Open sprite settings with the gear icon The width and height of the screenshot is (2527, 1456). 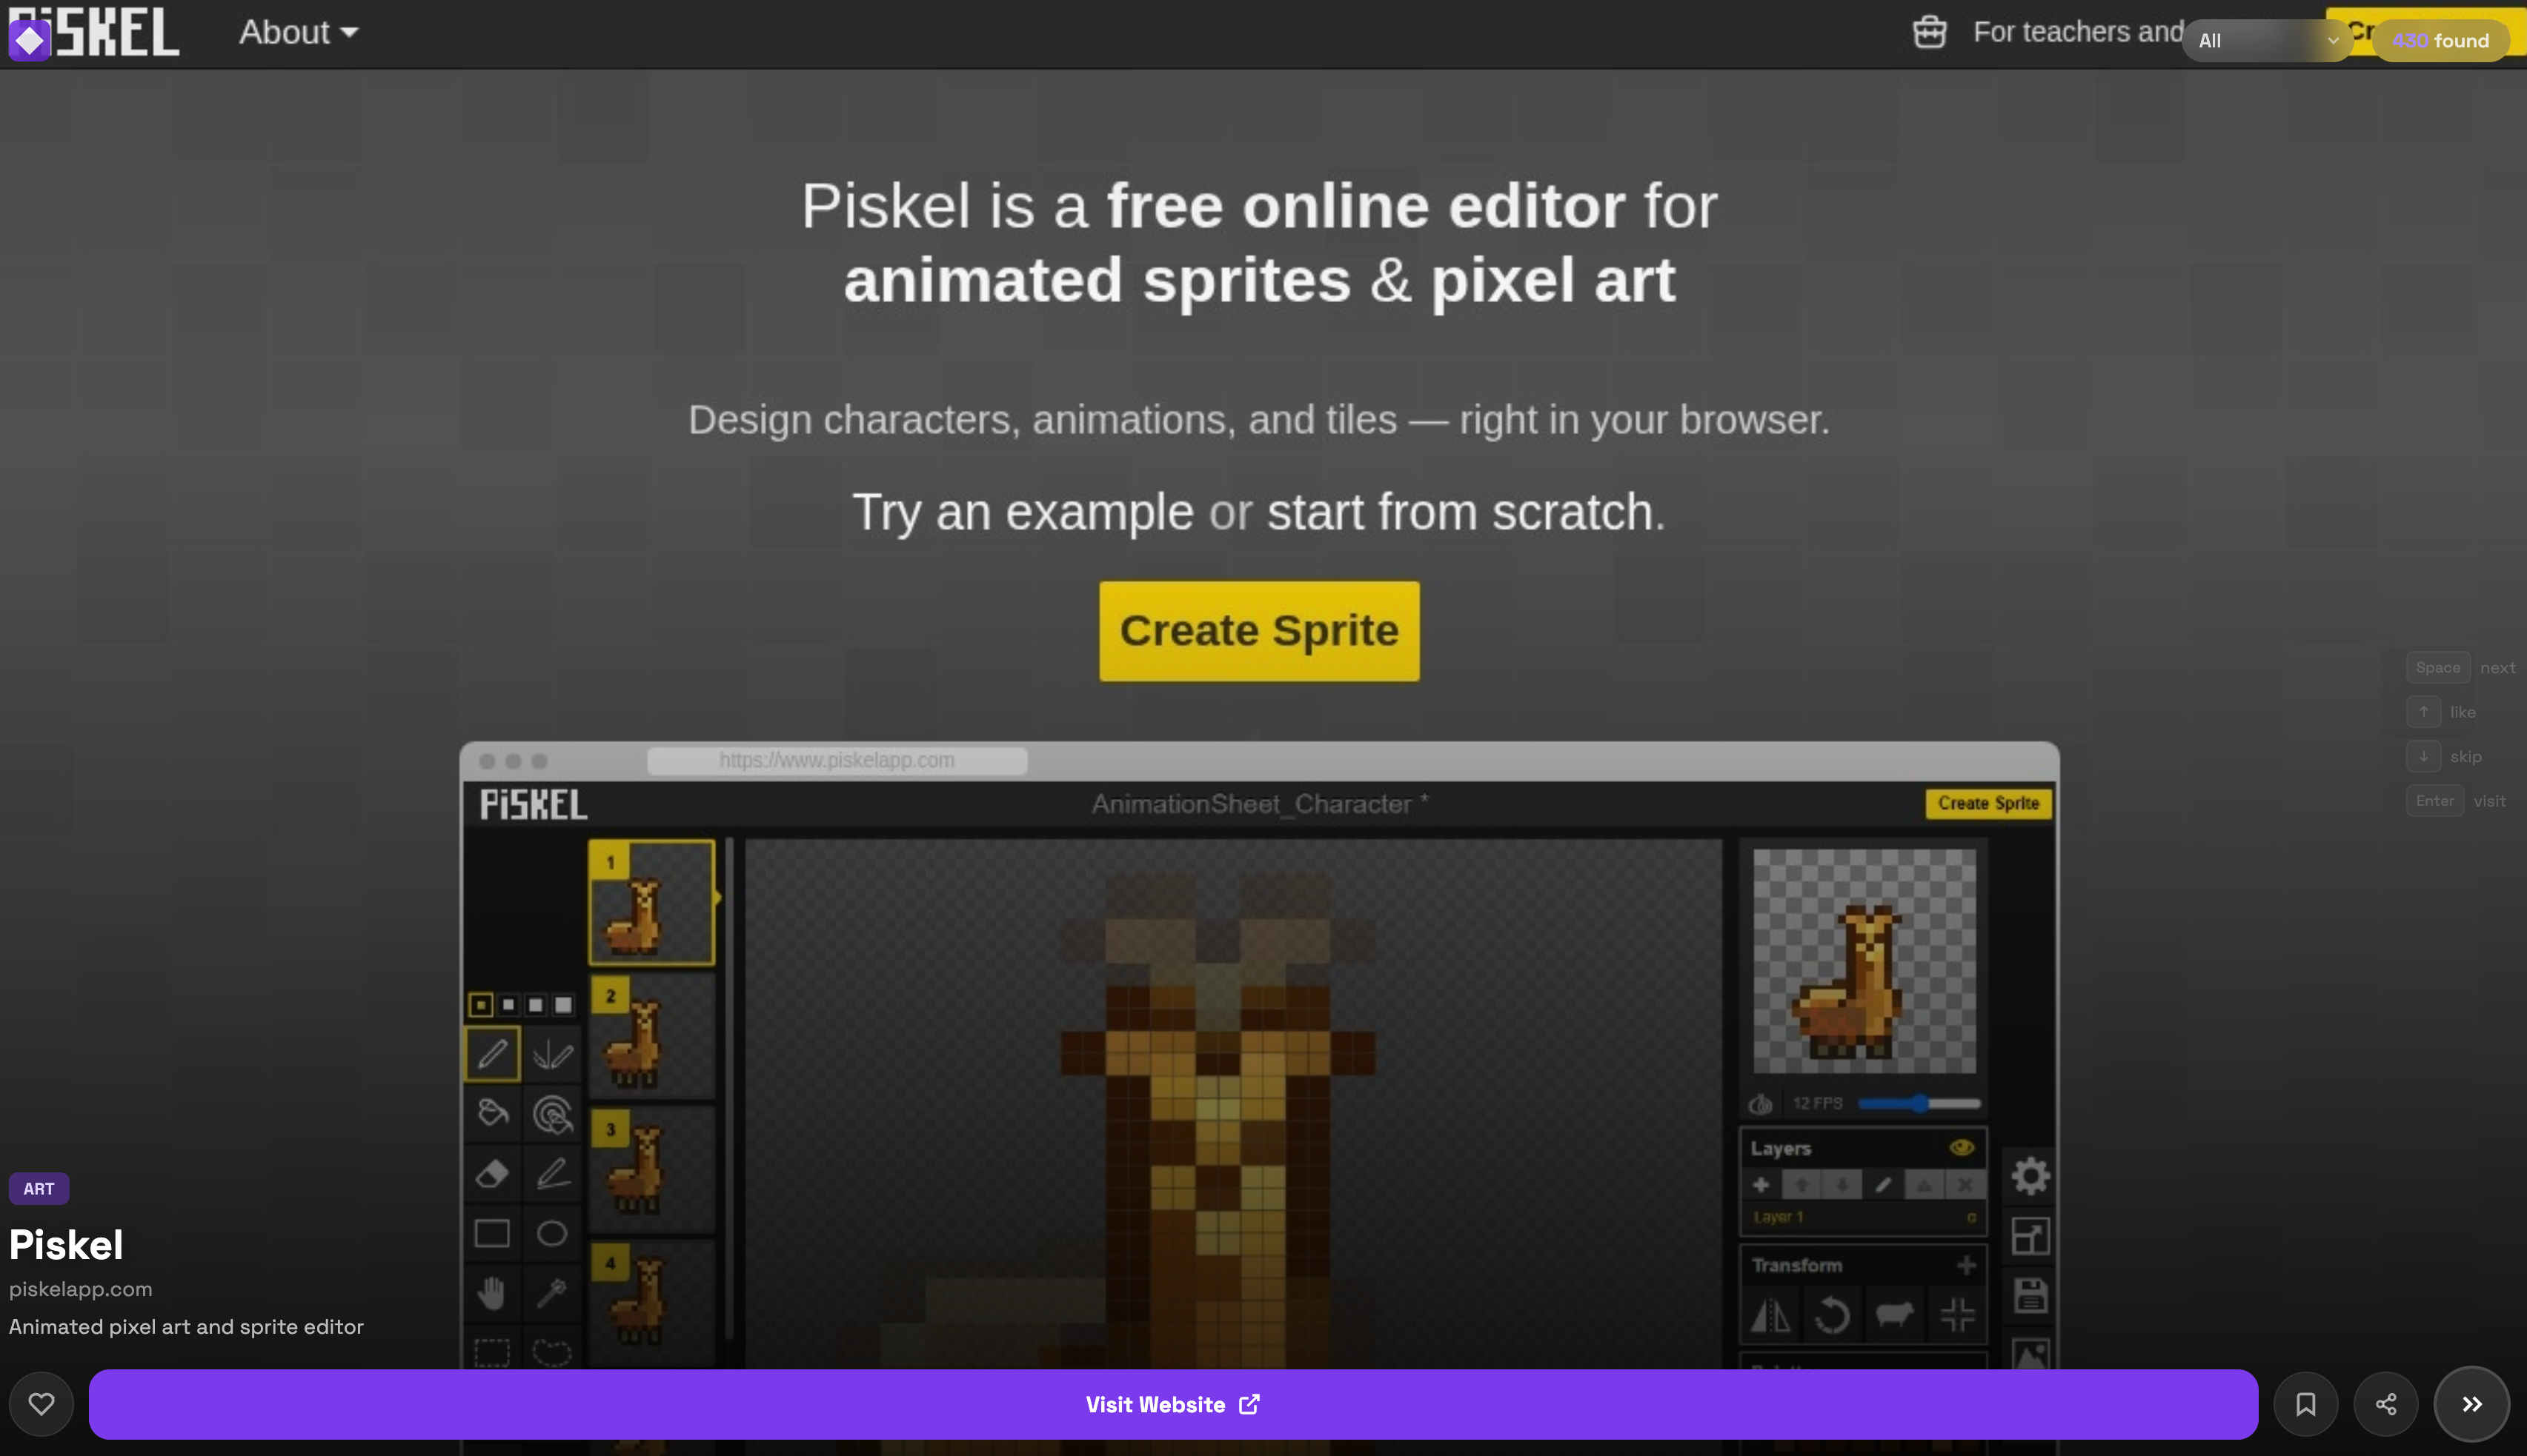pos(2030,1175)
